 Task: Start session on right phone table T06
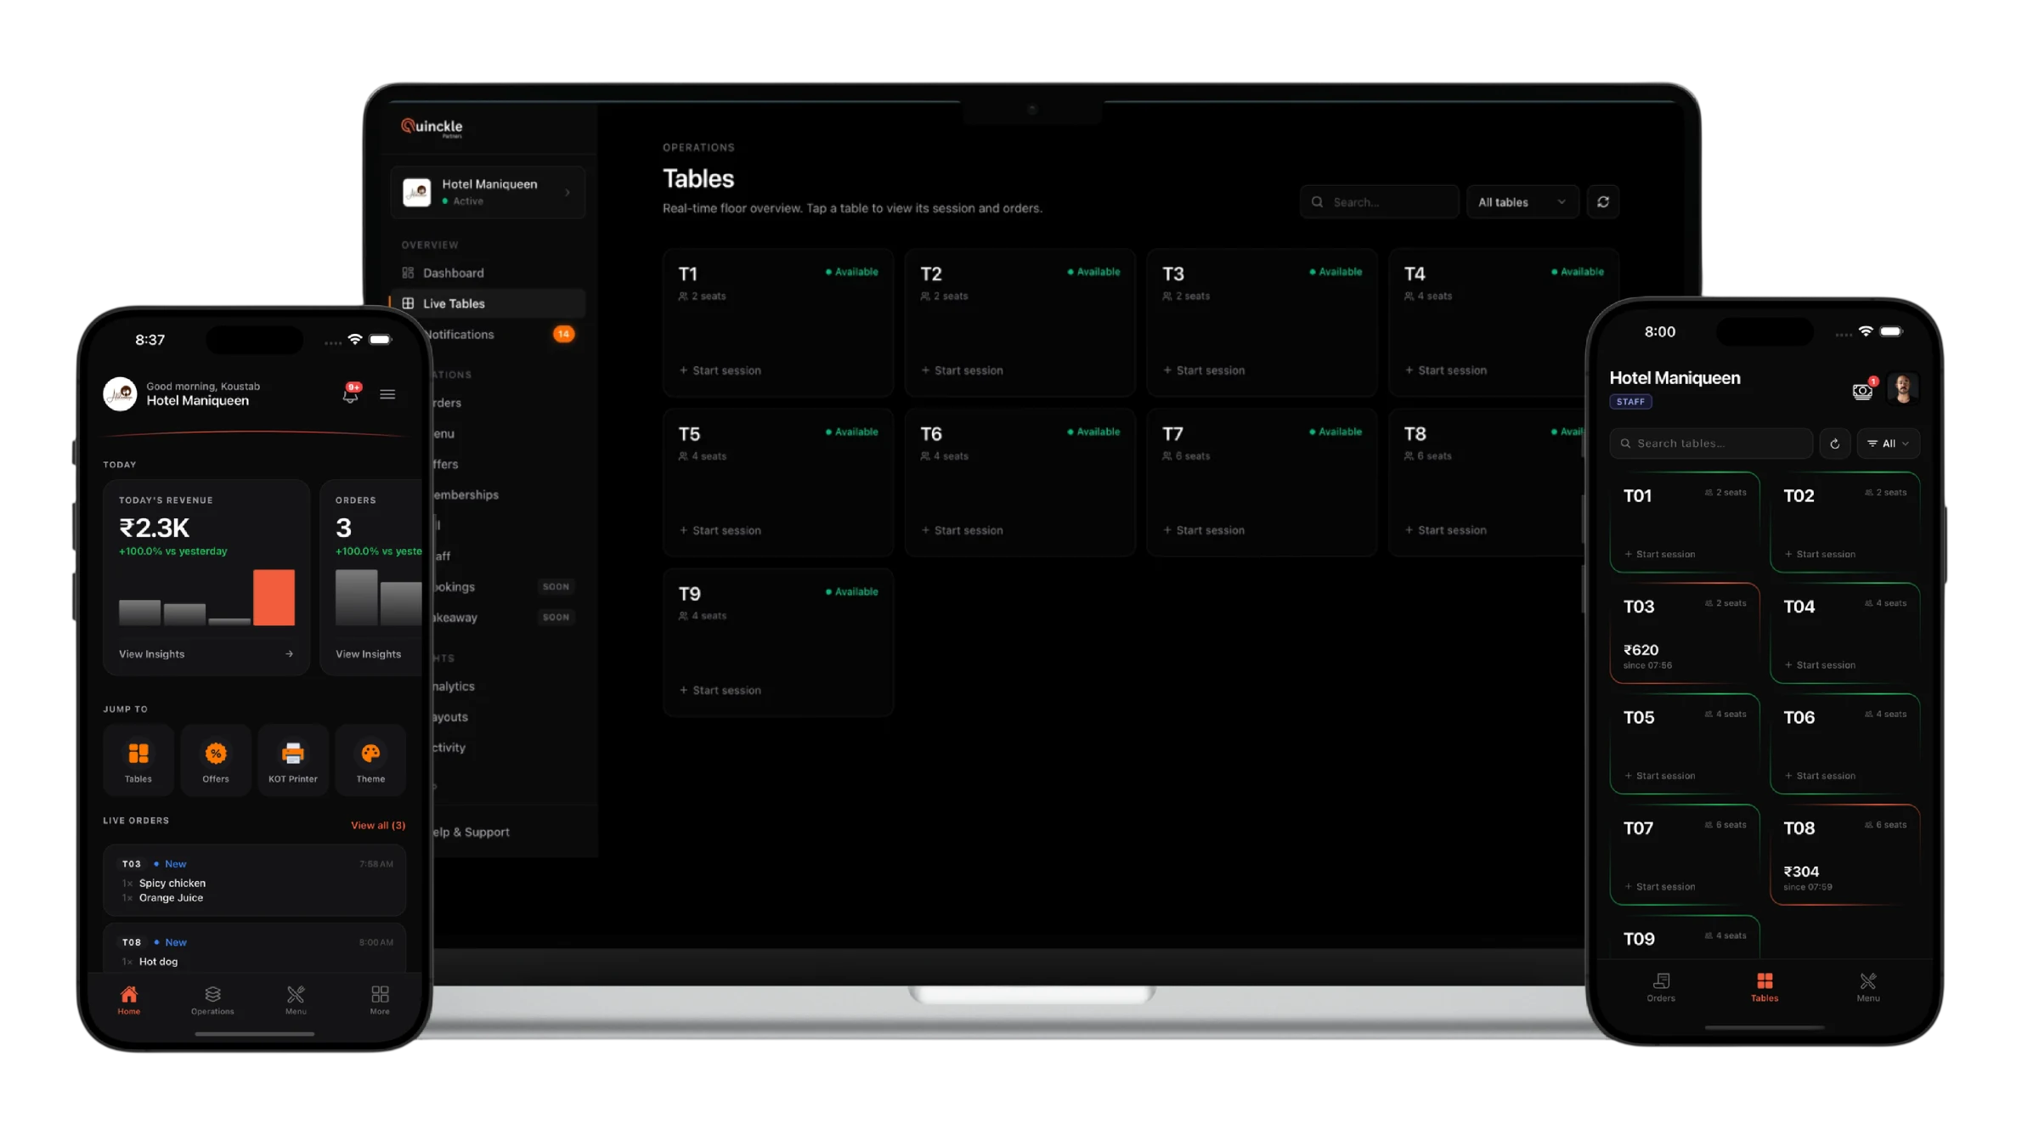pyautogui.click(x=1820, y=776)
